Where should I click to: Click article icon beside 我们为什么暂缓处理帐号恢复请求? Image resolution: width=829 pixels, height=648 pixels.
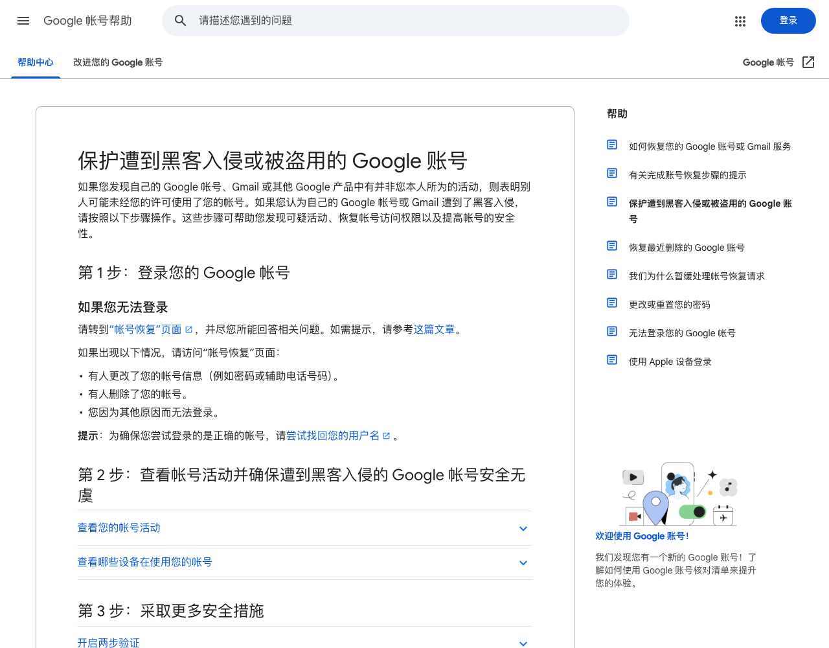(612, 274)
